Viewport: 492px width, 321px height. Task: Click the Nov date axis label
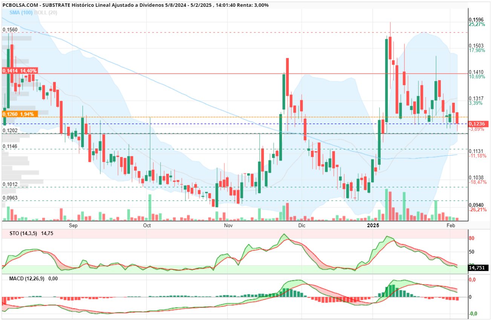228,225
